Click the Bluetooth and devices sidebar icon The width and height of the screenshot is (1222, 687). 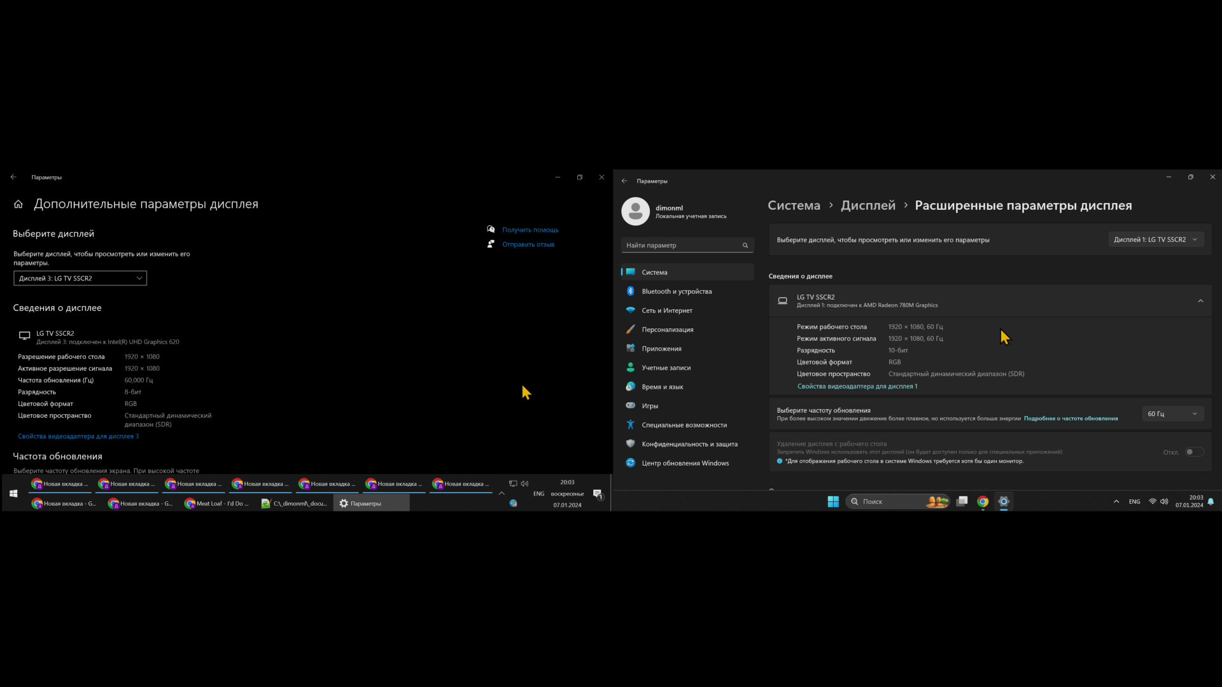[630, 291]
